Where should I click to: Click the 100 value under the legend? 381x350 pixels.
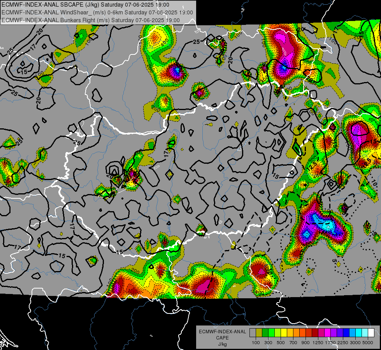(256, 343)
